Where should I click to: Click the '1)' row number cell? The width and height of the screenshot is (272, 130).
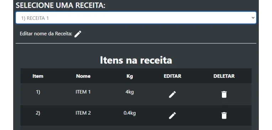(x=38, y=92)
